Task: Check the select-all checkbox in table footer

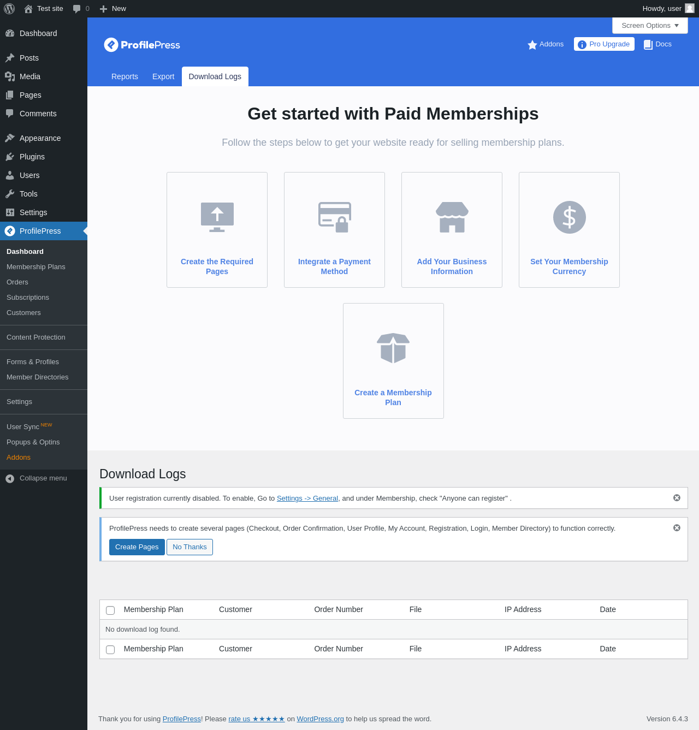Action: coord(110,650)
